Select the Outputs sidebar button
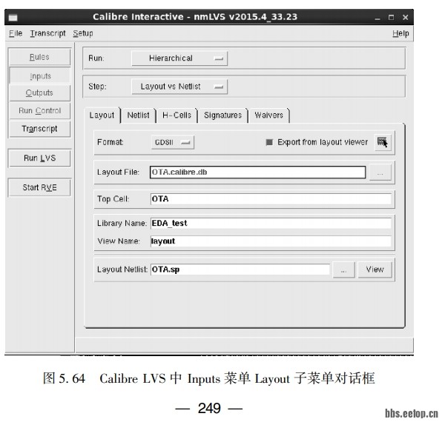The width and height of the screenshot is (442, 422). point(39,93)
